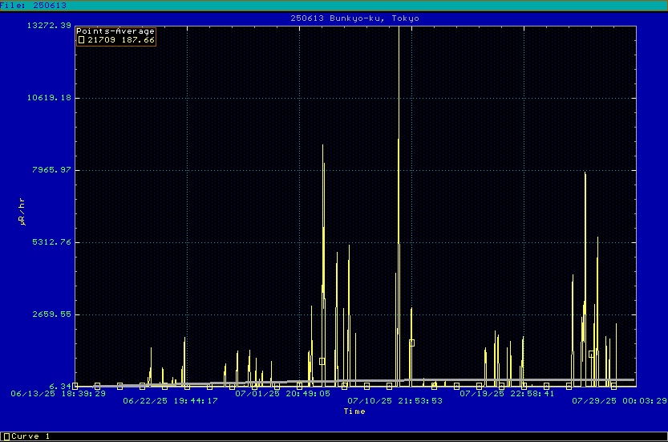This screenshot has height=442, width=668.
Task: Click the square data marker near 07/29/25 peaks
Action: [x=591, y=354]
